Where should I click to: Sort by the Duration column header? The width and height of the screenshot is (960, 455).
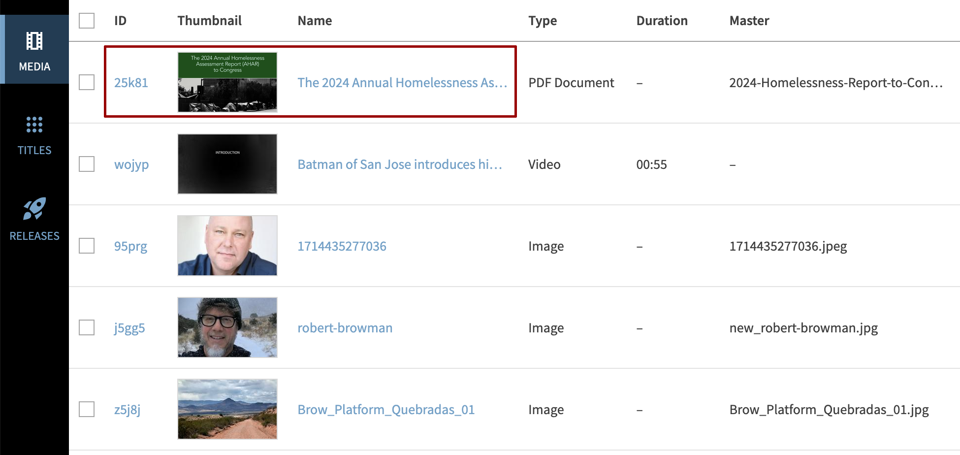[662, 21]
